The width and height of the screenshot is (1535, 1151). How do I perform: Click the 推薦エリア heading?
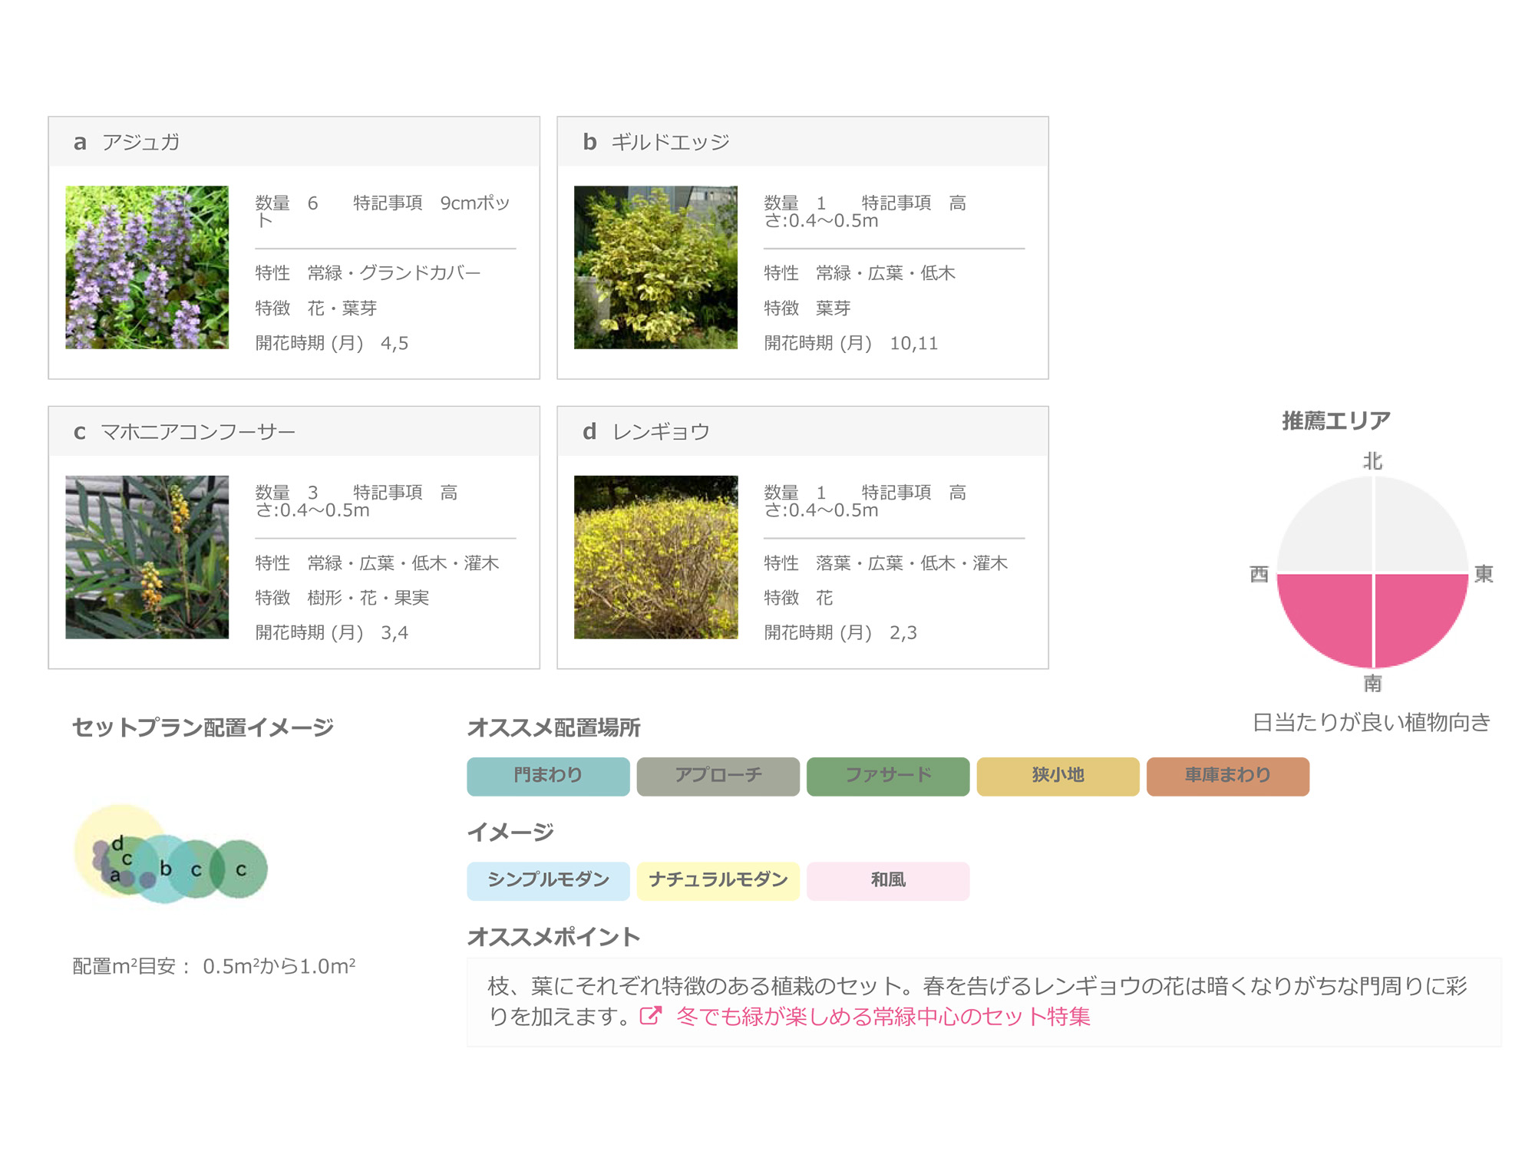(1336, 420)
